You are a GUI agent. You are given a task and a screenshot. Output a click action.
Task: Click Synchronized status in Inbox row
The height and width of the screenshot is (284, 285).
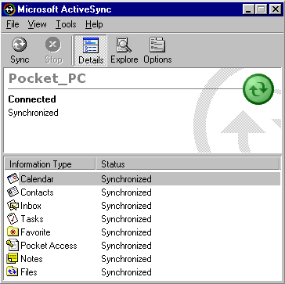pos(126,206)
